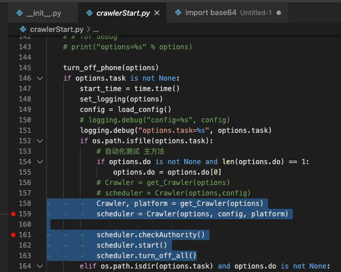The image size is (341, 272).
Task: Click if options.task is not None line
Action: (x=122, y=78)
